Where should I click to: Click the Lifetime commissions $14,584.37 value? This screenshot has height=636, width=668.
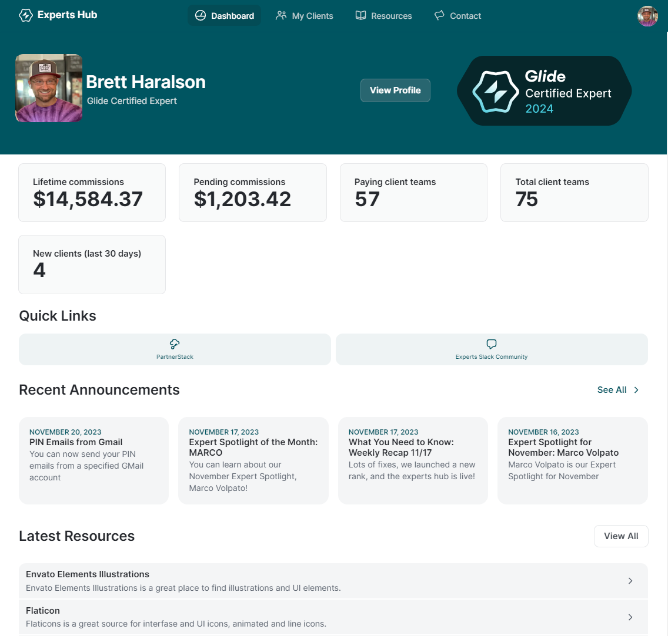(x=88, y=199)
